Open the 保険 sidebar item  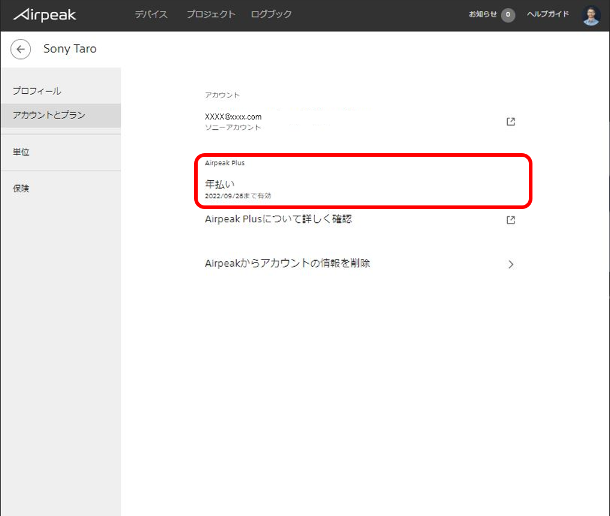pyautogui.click(x=21, y=189)
